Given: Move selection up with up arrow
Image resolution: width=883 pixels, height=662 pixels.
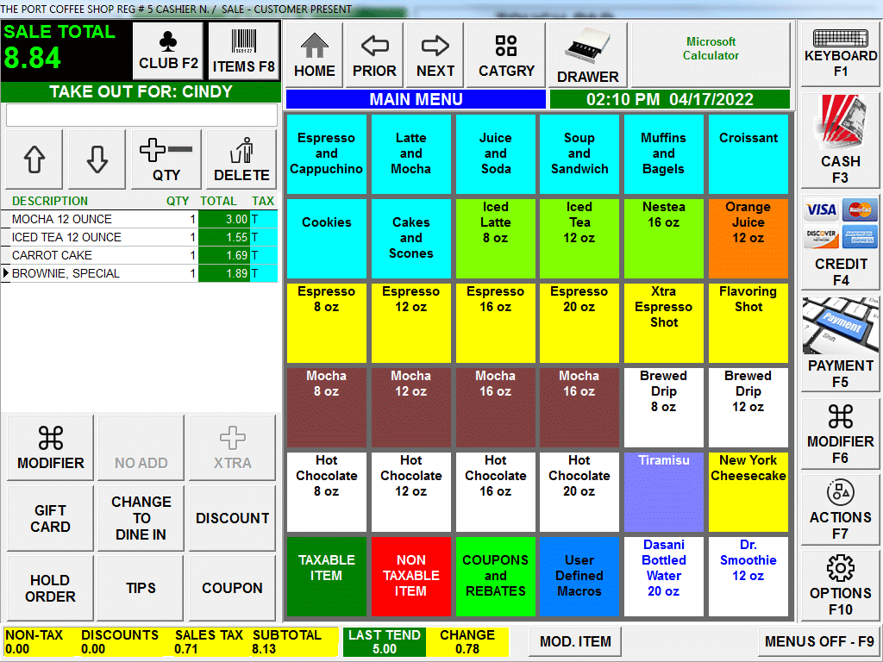Looking at the screenshot, I should [34, 159].
